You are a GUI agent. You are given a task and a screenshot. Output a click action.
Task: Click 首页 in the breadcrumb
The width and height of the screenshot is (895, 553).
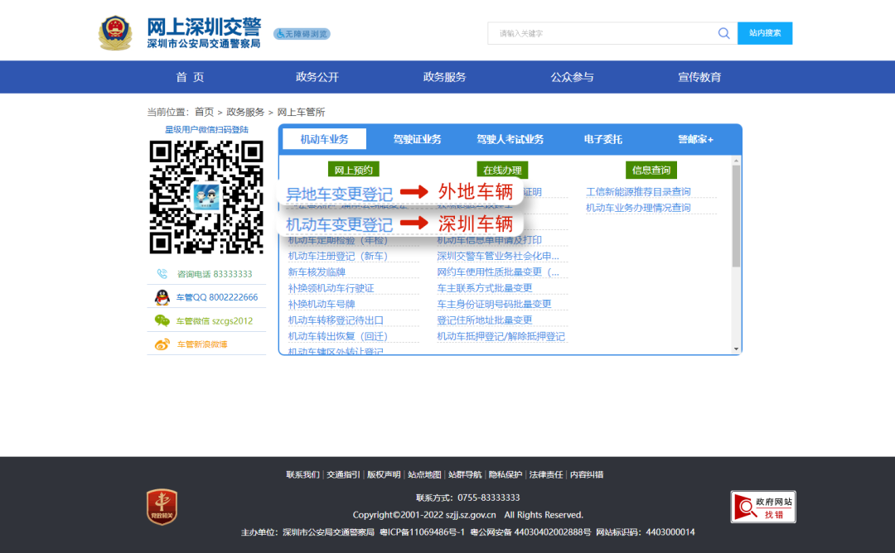click(x=204, y=112)
